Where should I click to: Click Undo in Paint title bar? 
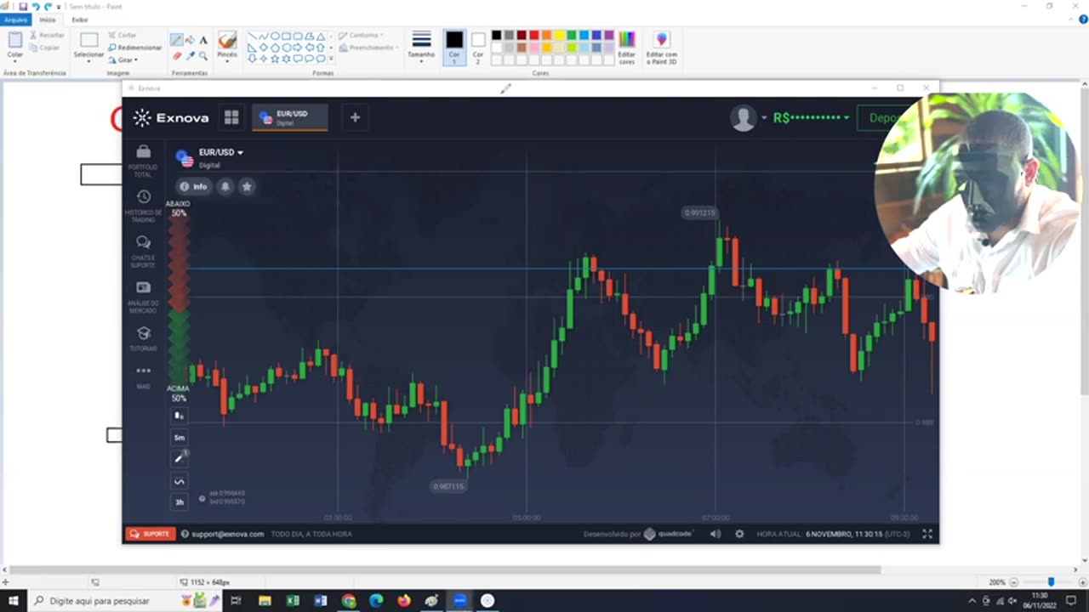[x=36, y=6]
